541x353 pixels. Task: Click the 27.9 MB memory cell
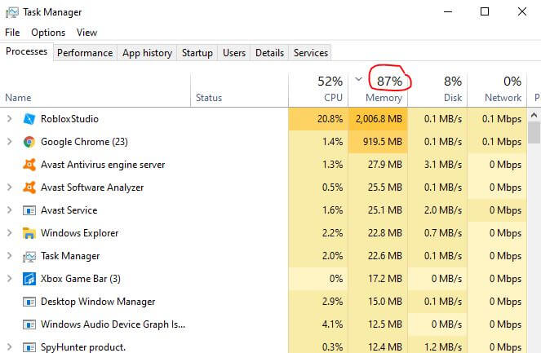[x=378, y=165]
